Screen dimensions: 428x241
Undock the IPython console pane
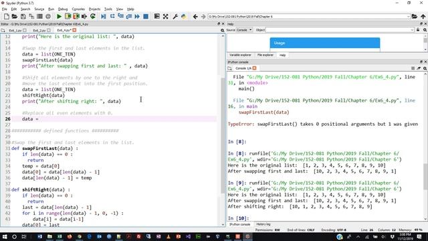coord(421,62)
